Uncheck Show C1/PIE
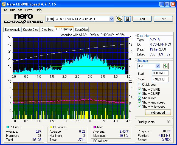The height and width of the screenshot is (145, 177). tap(139, 90)
